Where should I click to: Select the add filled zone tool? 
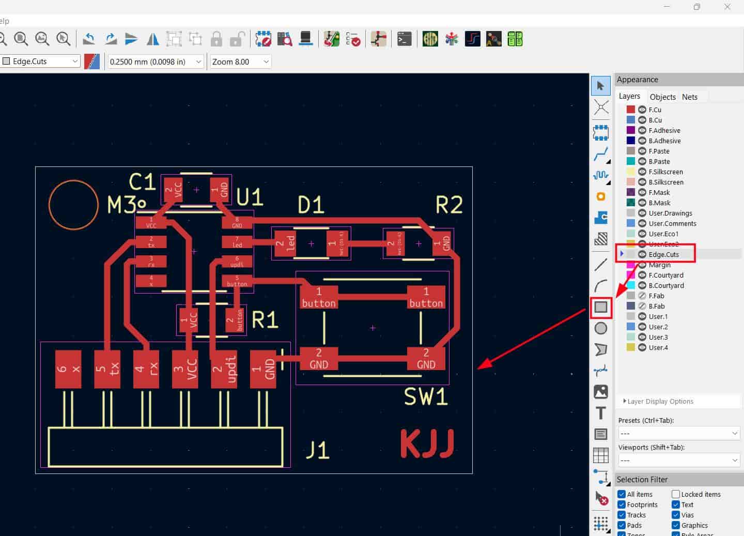pyautogui.click(x=600, y=218)
